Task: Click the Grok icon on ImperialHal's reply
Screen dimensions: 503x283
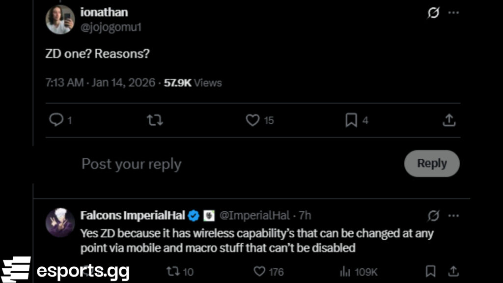Action: [x=433, y=216]
